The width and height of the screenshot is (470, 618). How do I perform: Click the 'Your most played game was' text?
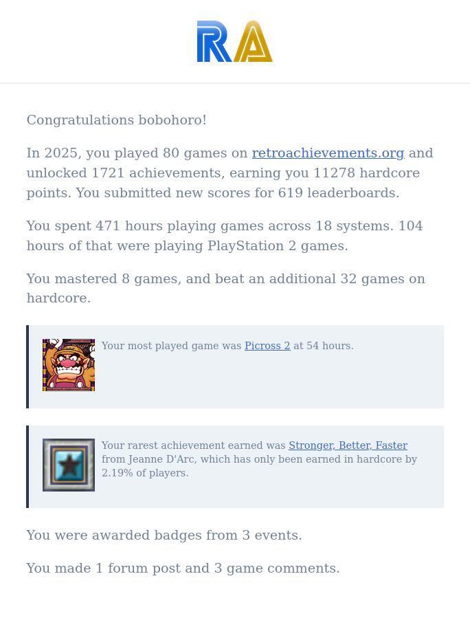coord(172,346)
